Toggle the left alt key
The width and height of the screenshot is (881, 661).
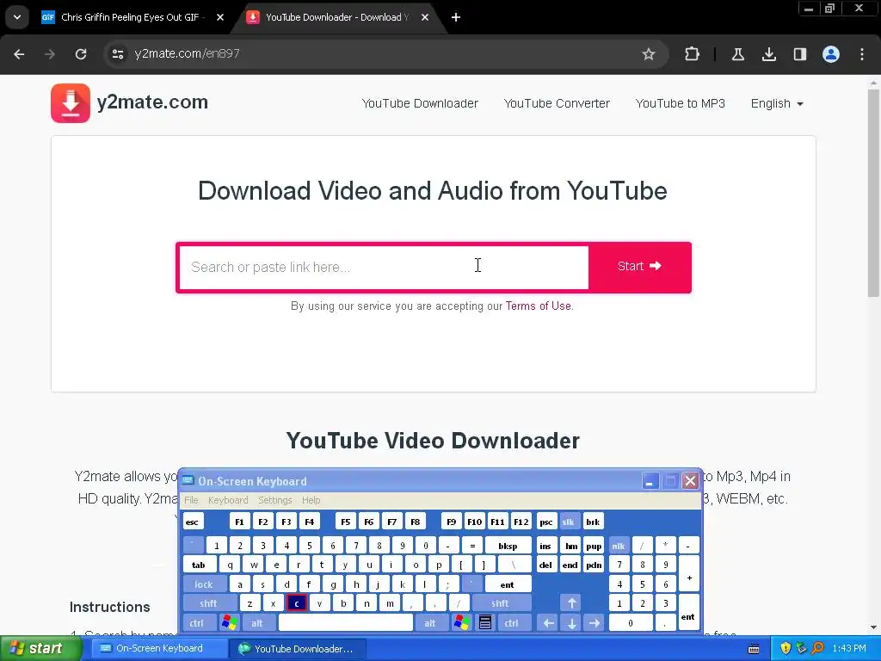(257, 623)
